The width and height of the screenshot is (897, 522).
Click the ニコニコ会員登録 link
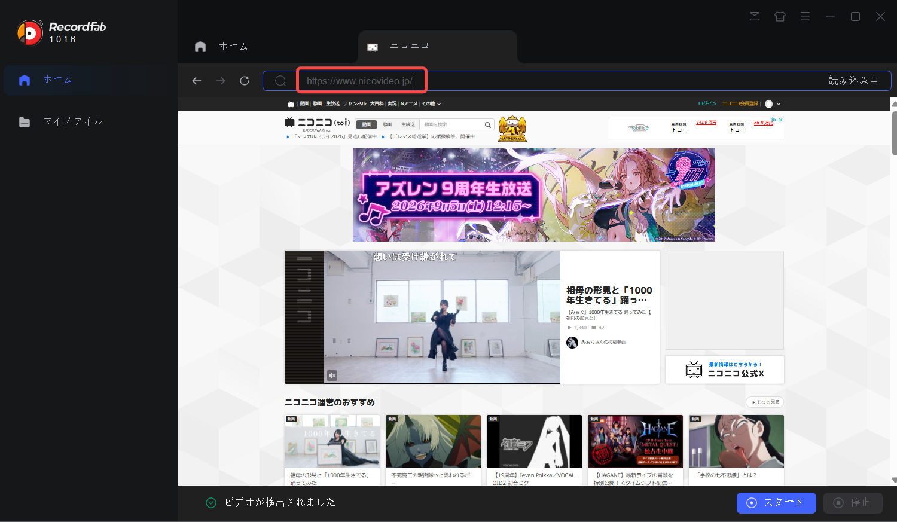[x=740, y=104]
